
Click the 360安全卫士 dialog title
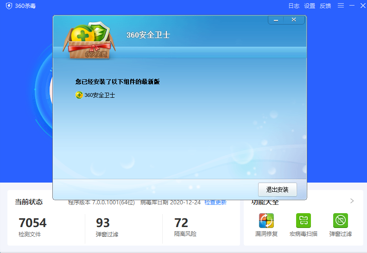pos(148,35)
